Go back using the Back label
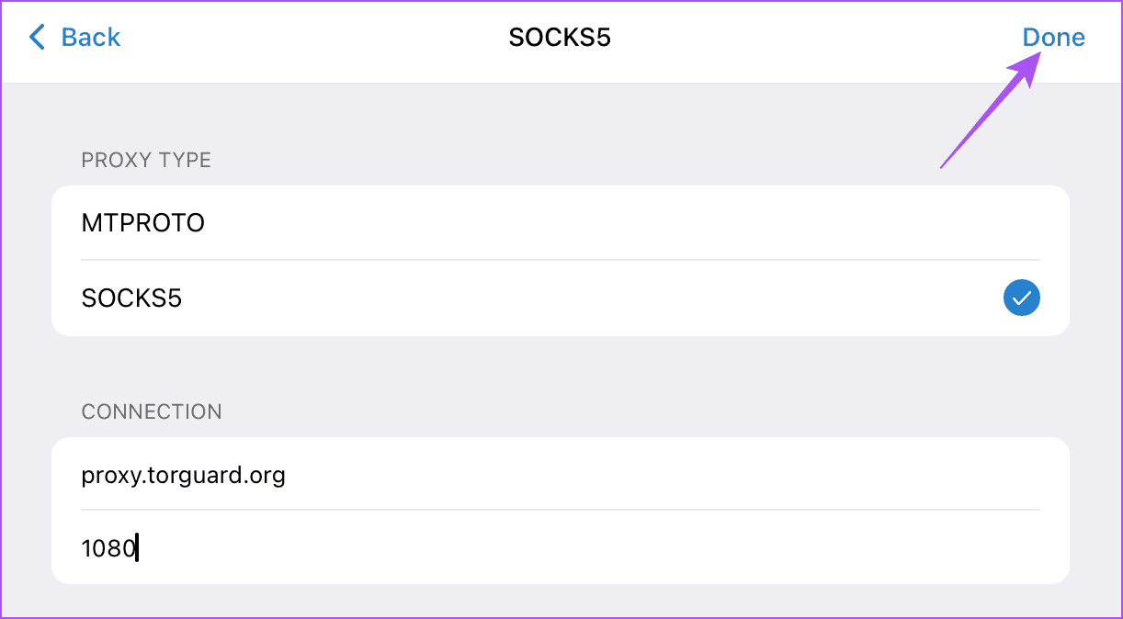Viewport: 1123px width, 619px height. (x=90, y=38)
